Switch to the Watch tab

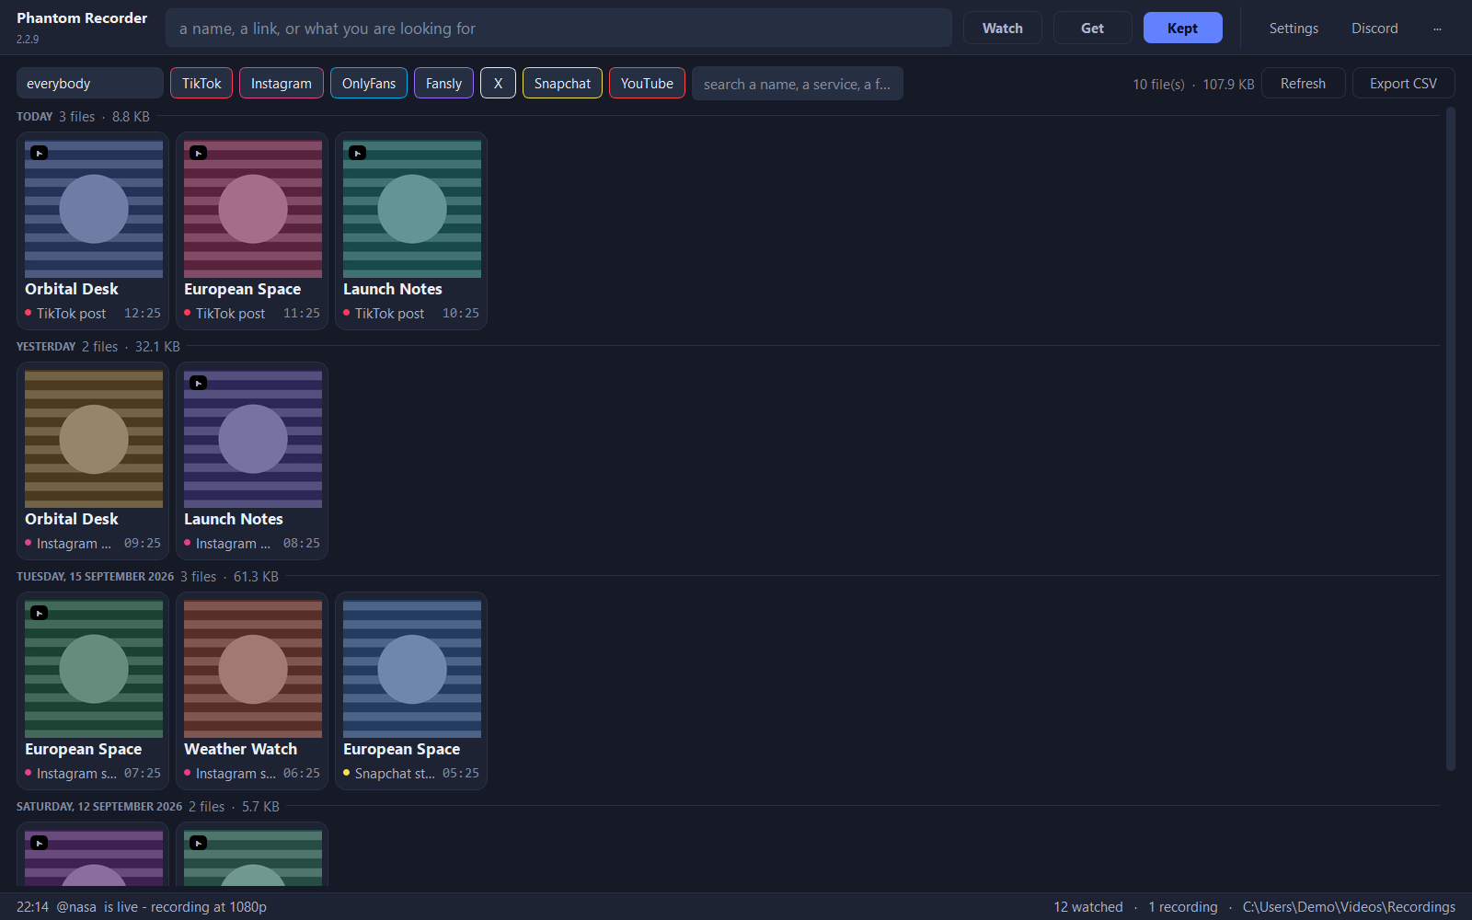[x=1003, y=28]
